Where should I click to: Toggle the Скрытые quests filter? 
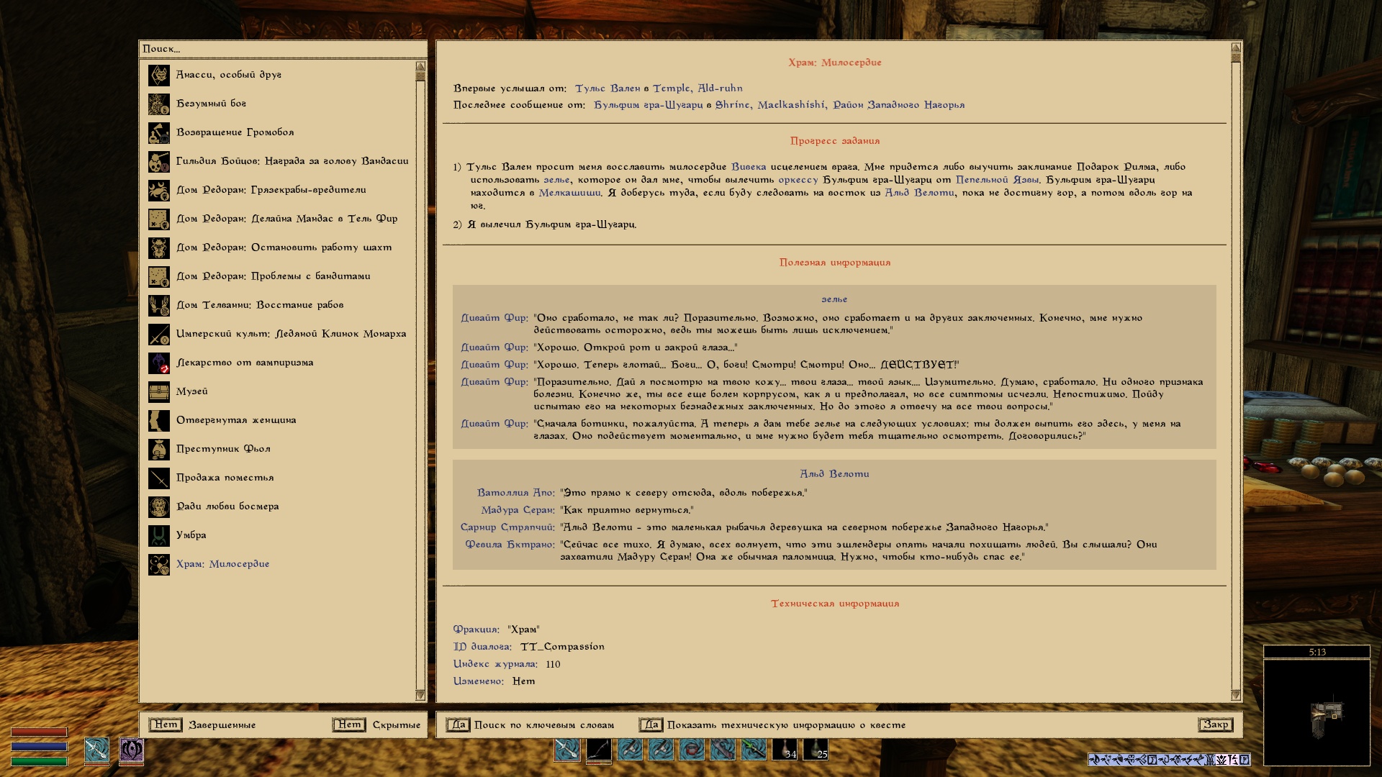348,724
